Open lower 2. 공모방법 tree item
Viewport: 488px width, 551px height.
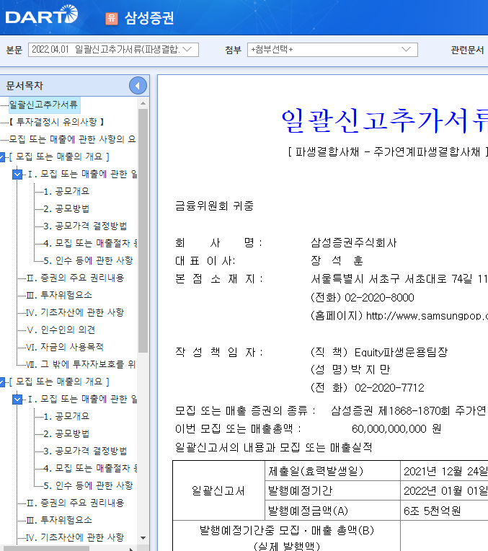tap(66, 433)
